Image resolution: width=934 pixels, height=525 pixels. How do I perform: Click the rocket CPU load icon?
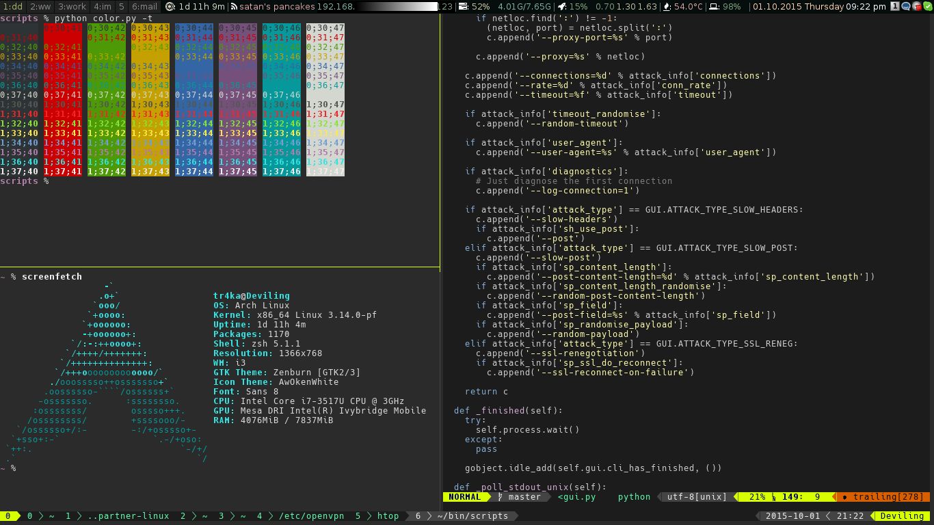[x=561, y=6]
